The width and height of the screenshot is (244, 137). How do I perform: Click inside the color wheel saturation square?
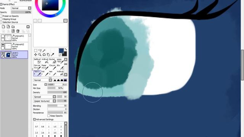coord(50,5)
